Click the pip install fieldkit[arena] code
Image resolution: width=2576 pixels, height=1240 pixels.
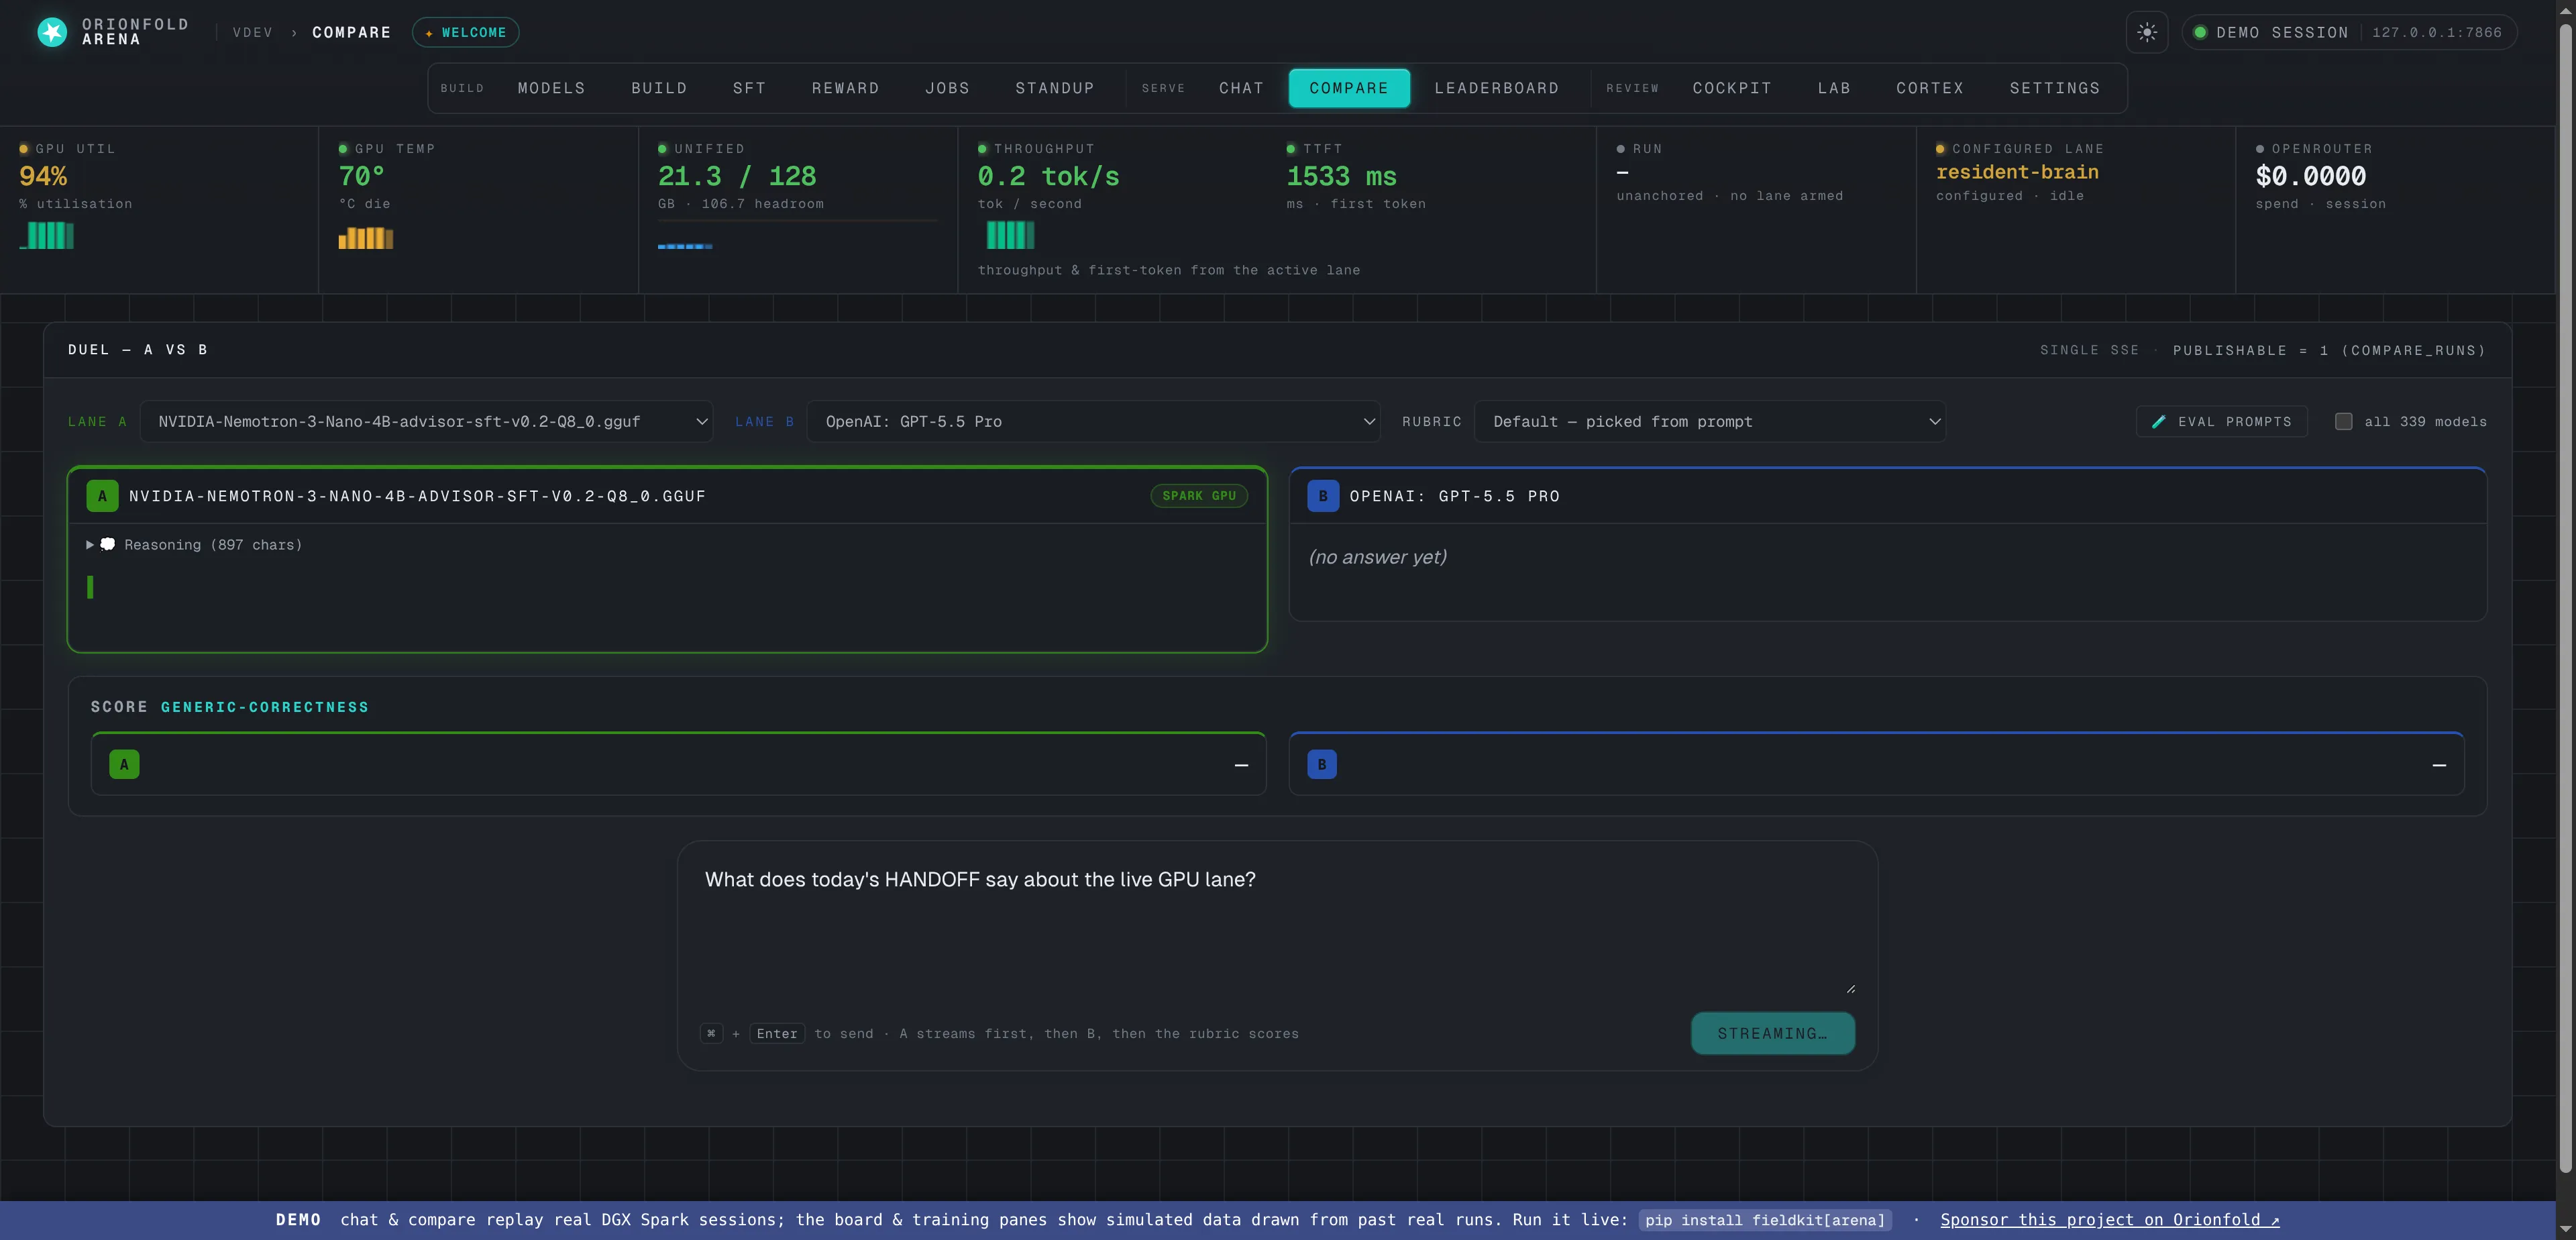pos(1765,1220)
